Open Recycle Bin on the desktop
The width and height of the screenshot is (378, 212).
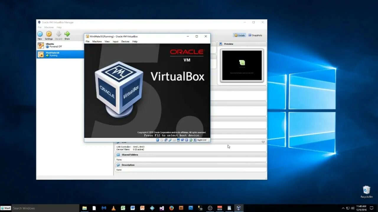366,192
